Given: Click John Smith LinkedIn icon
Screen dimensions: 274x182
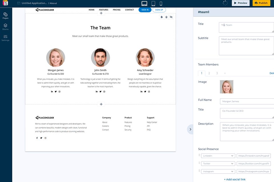Looking at the screenshot, I should coord(97,92).
